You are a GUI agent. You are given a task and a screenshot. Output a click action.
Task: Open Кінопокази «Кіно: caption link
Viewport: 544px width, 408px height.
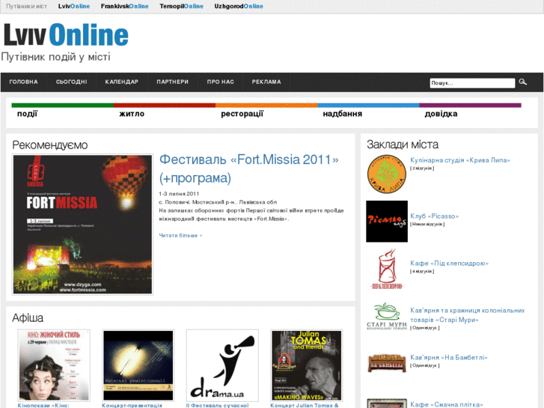tap(43, 405)
